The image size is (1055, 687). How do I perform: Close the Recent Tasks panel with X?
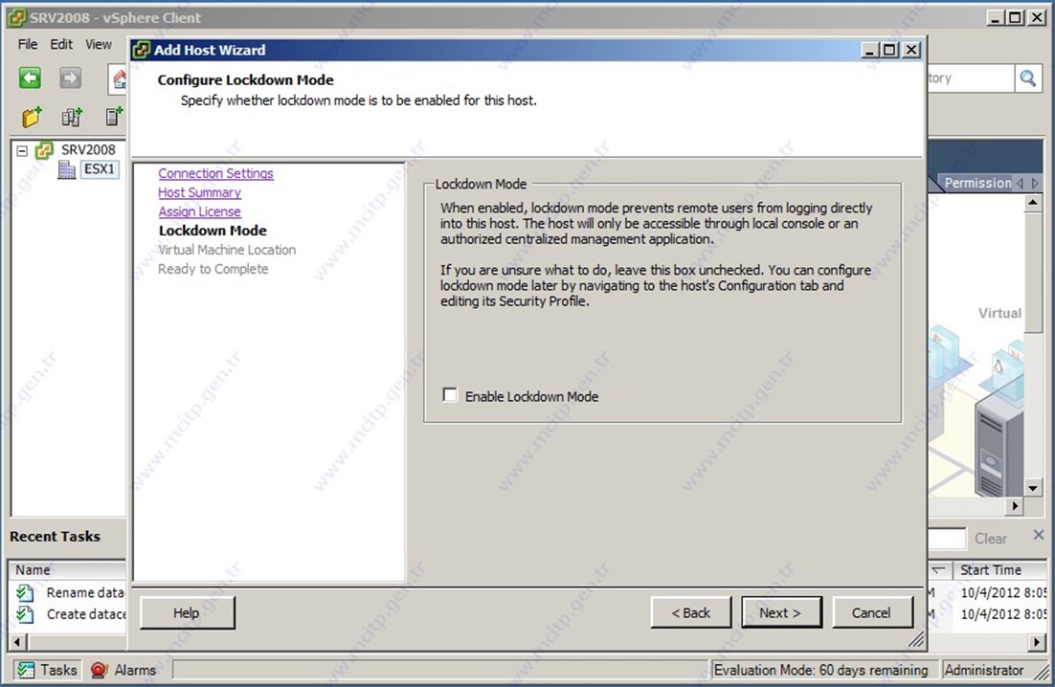[x=1038, y=535]
